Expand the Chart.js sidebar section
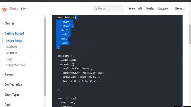The width and height of the screenshot is (191, 107). tap(9, 23)
